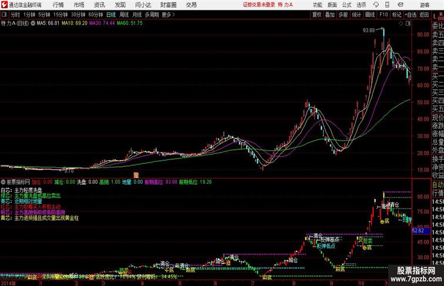The height and width of the screenshot is (286, 444).
Task: Click the 93.88 high price label
Action: point(369,31)
